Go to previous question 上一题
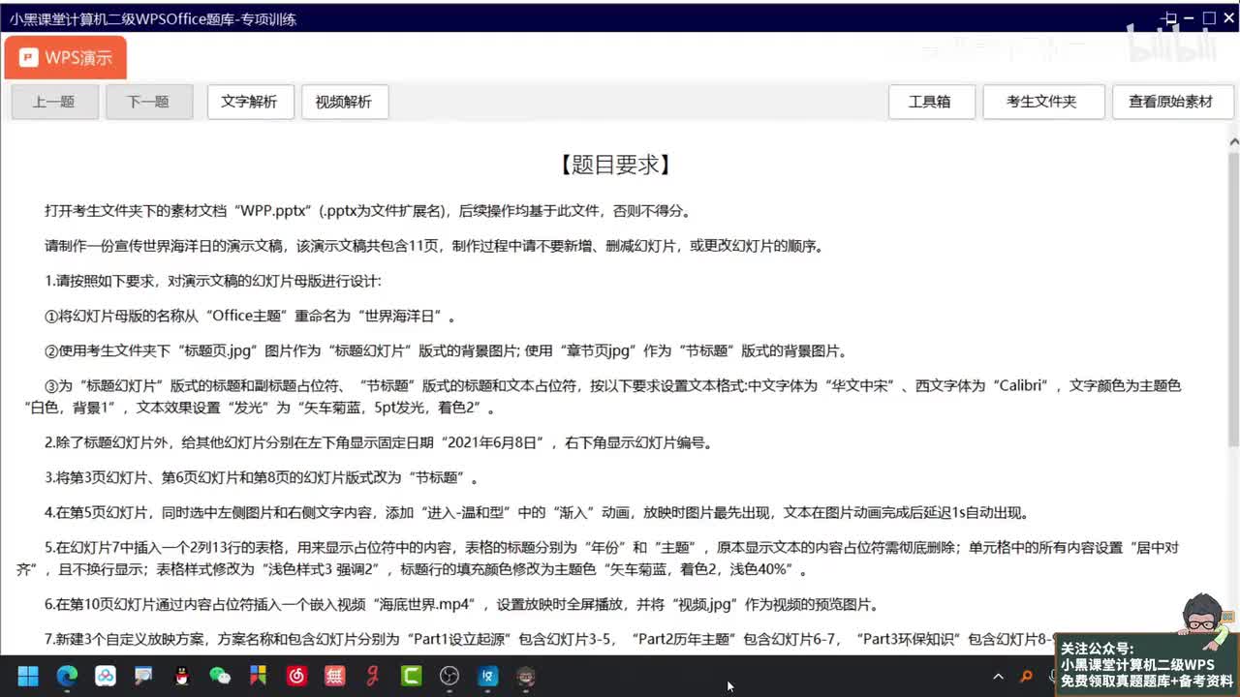 [x=54, y=102]
